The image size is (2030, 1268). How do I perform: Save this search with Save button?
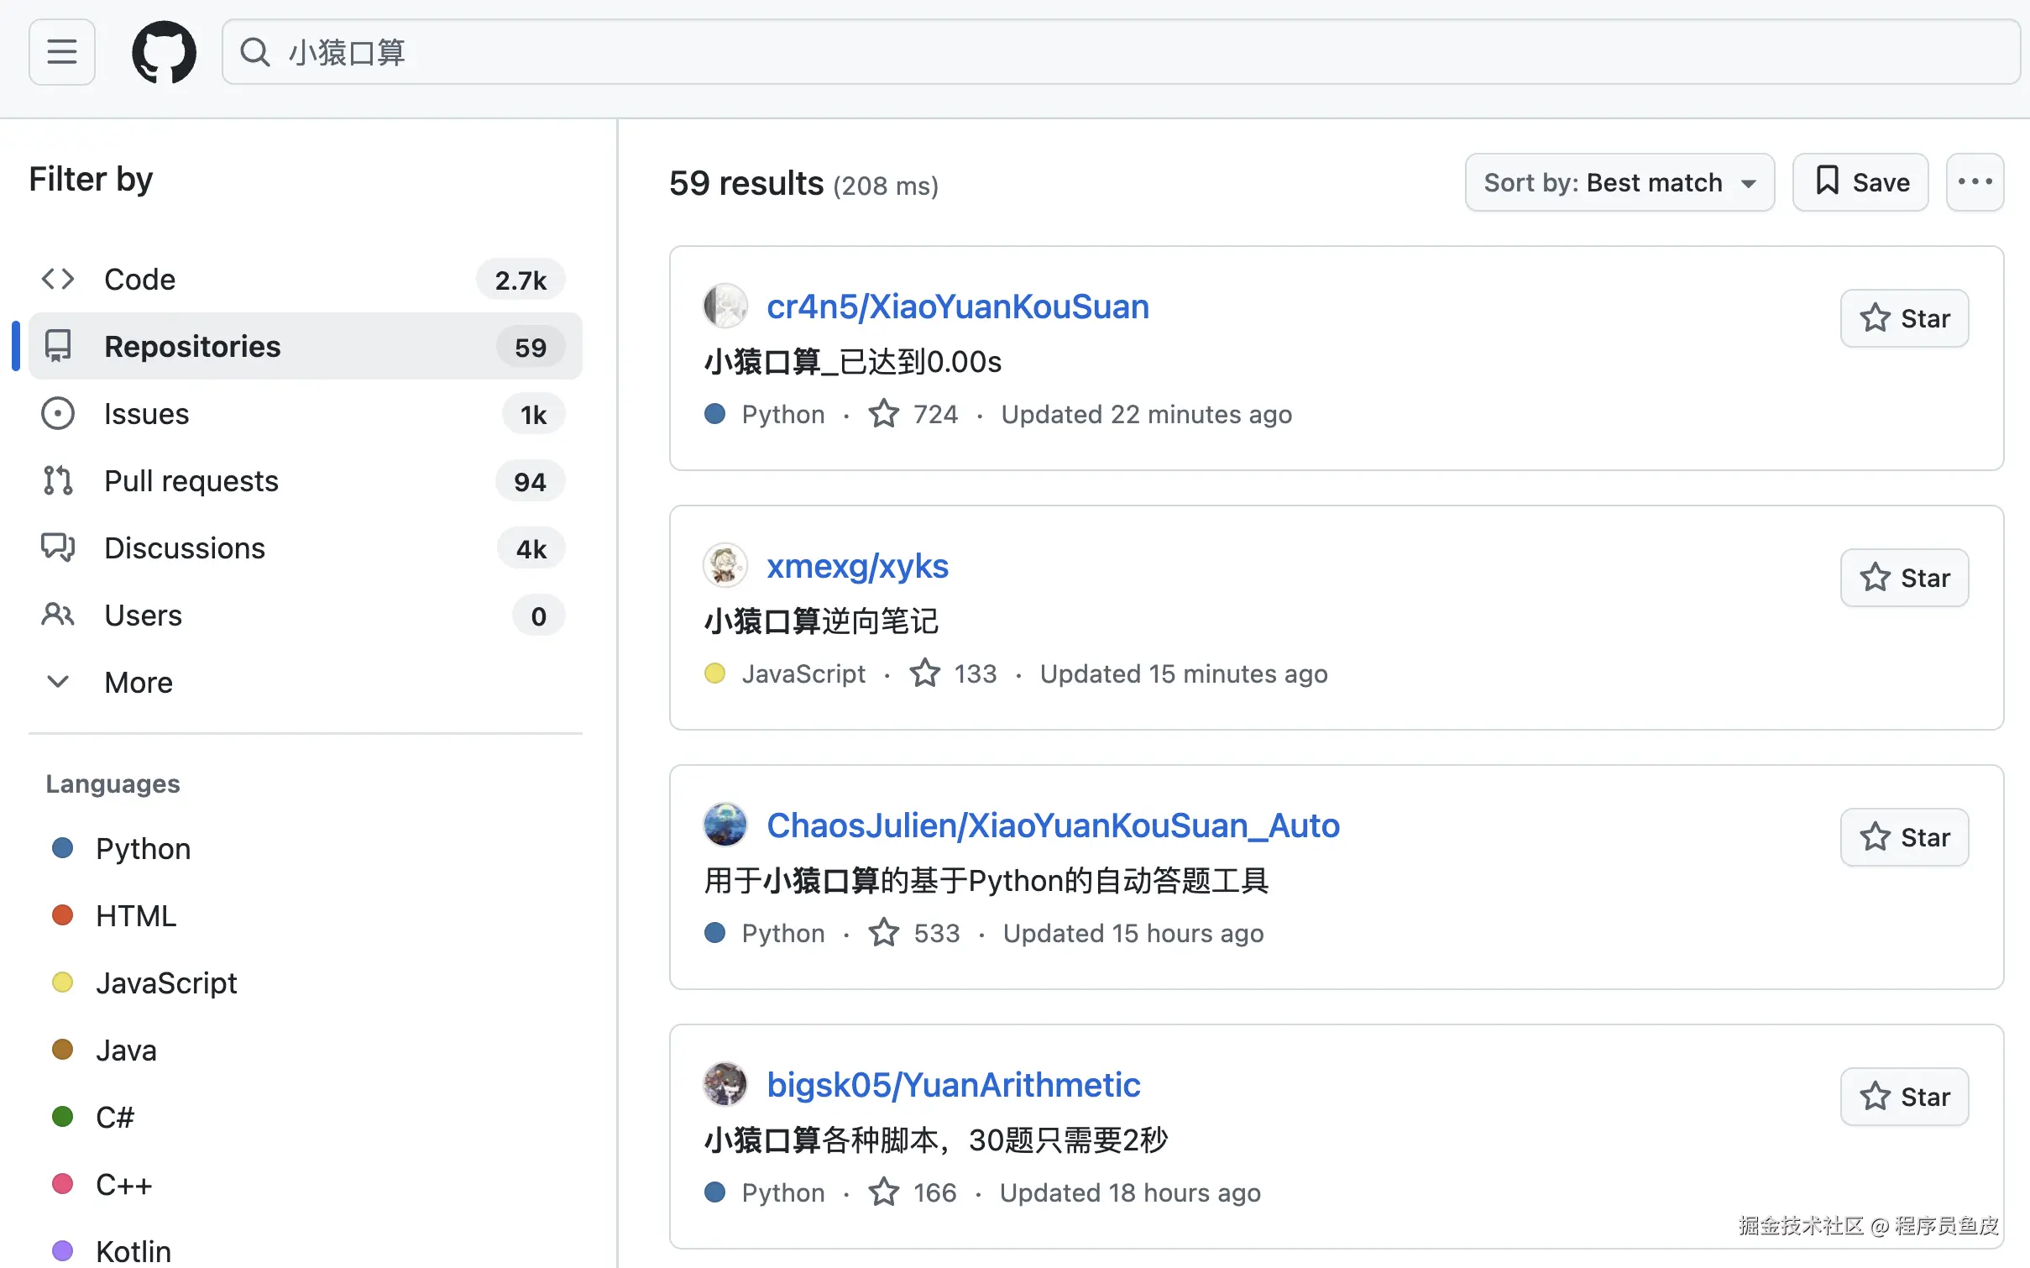point(1860,182)
